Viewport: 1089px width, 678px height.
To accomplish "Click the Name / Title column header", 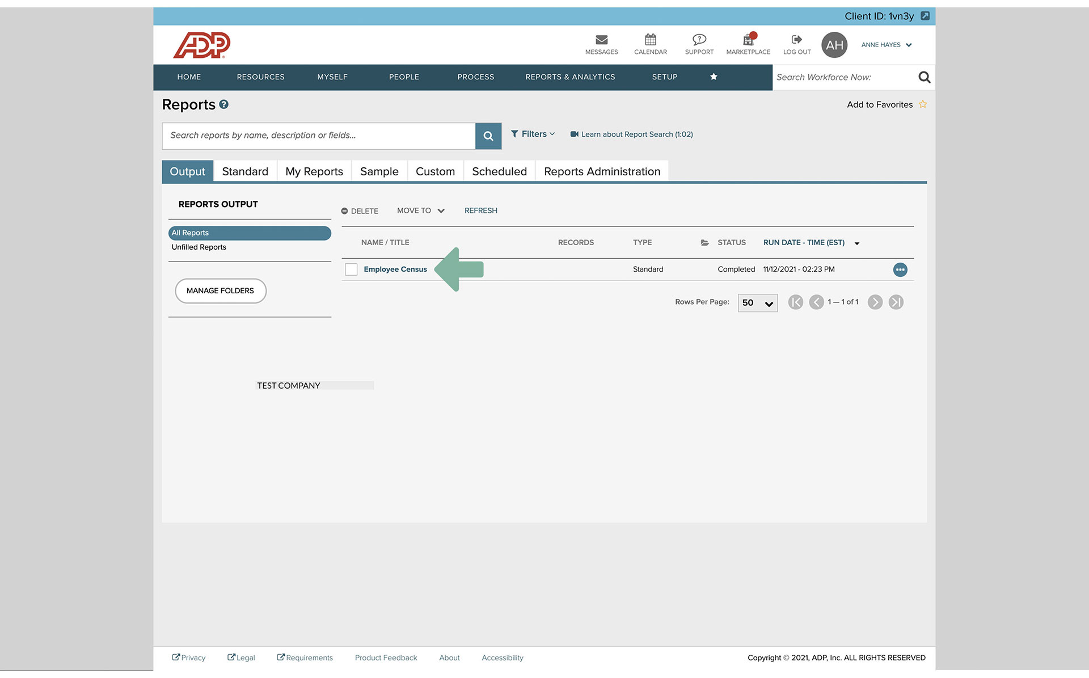I will click(385, 243).
